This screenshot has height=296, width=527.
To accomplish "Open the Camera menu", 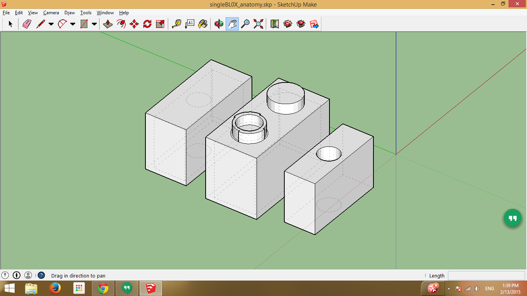I will [x=51, y=13].
